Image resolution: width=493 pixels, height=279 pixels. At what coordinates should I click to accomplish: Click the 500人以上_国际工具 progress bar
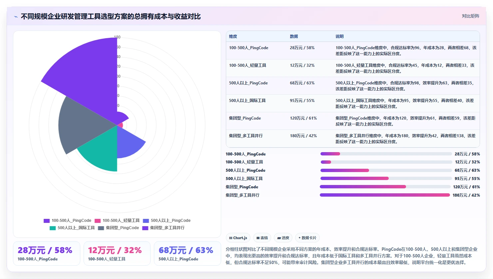(386, 178)
